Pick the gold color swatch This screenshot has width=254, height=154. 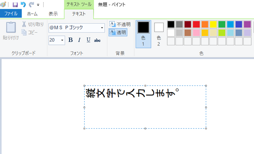point(205,33)
